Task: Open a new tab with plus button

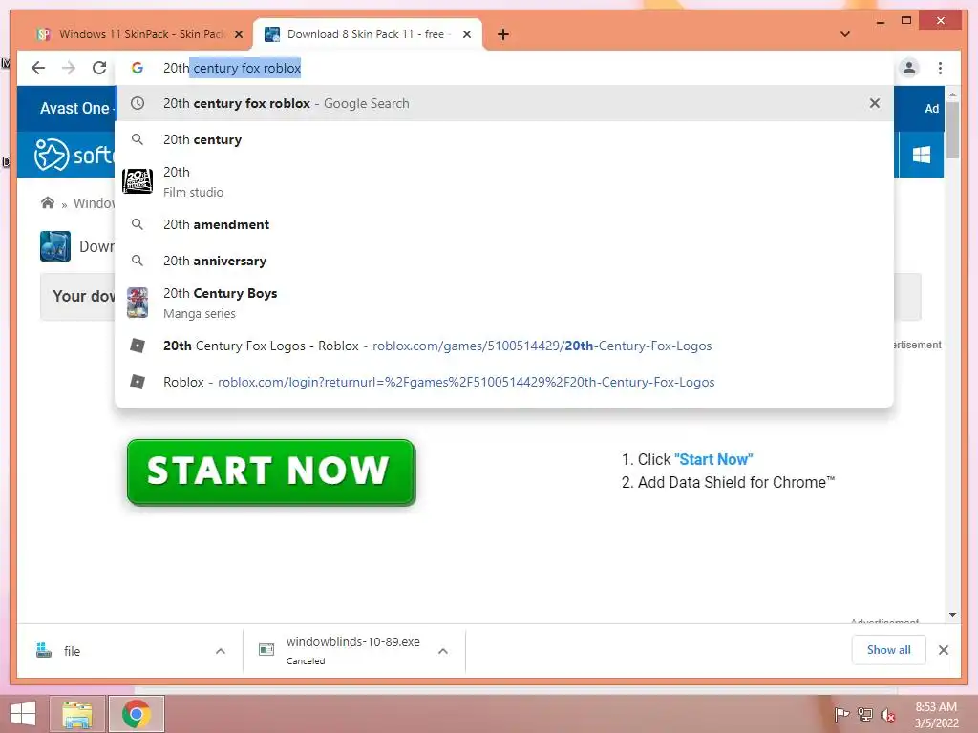Action: point(503,34)
